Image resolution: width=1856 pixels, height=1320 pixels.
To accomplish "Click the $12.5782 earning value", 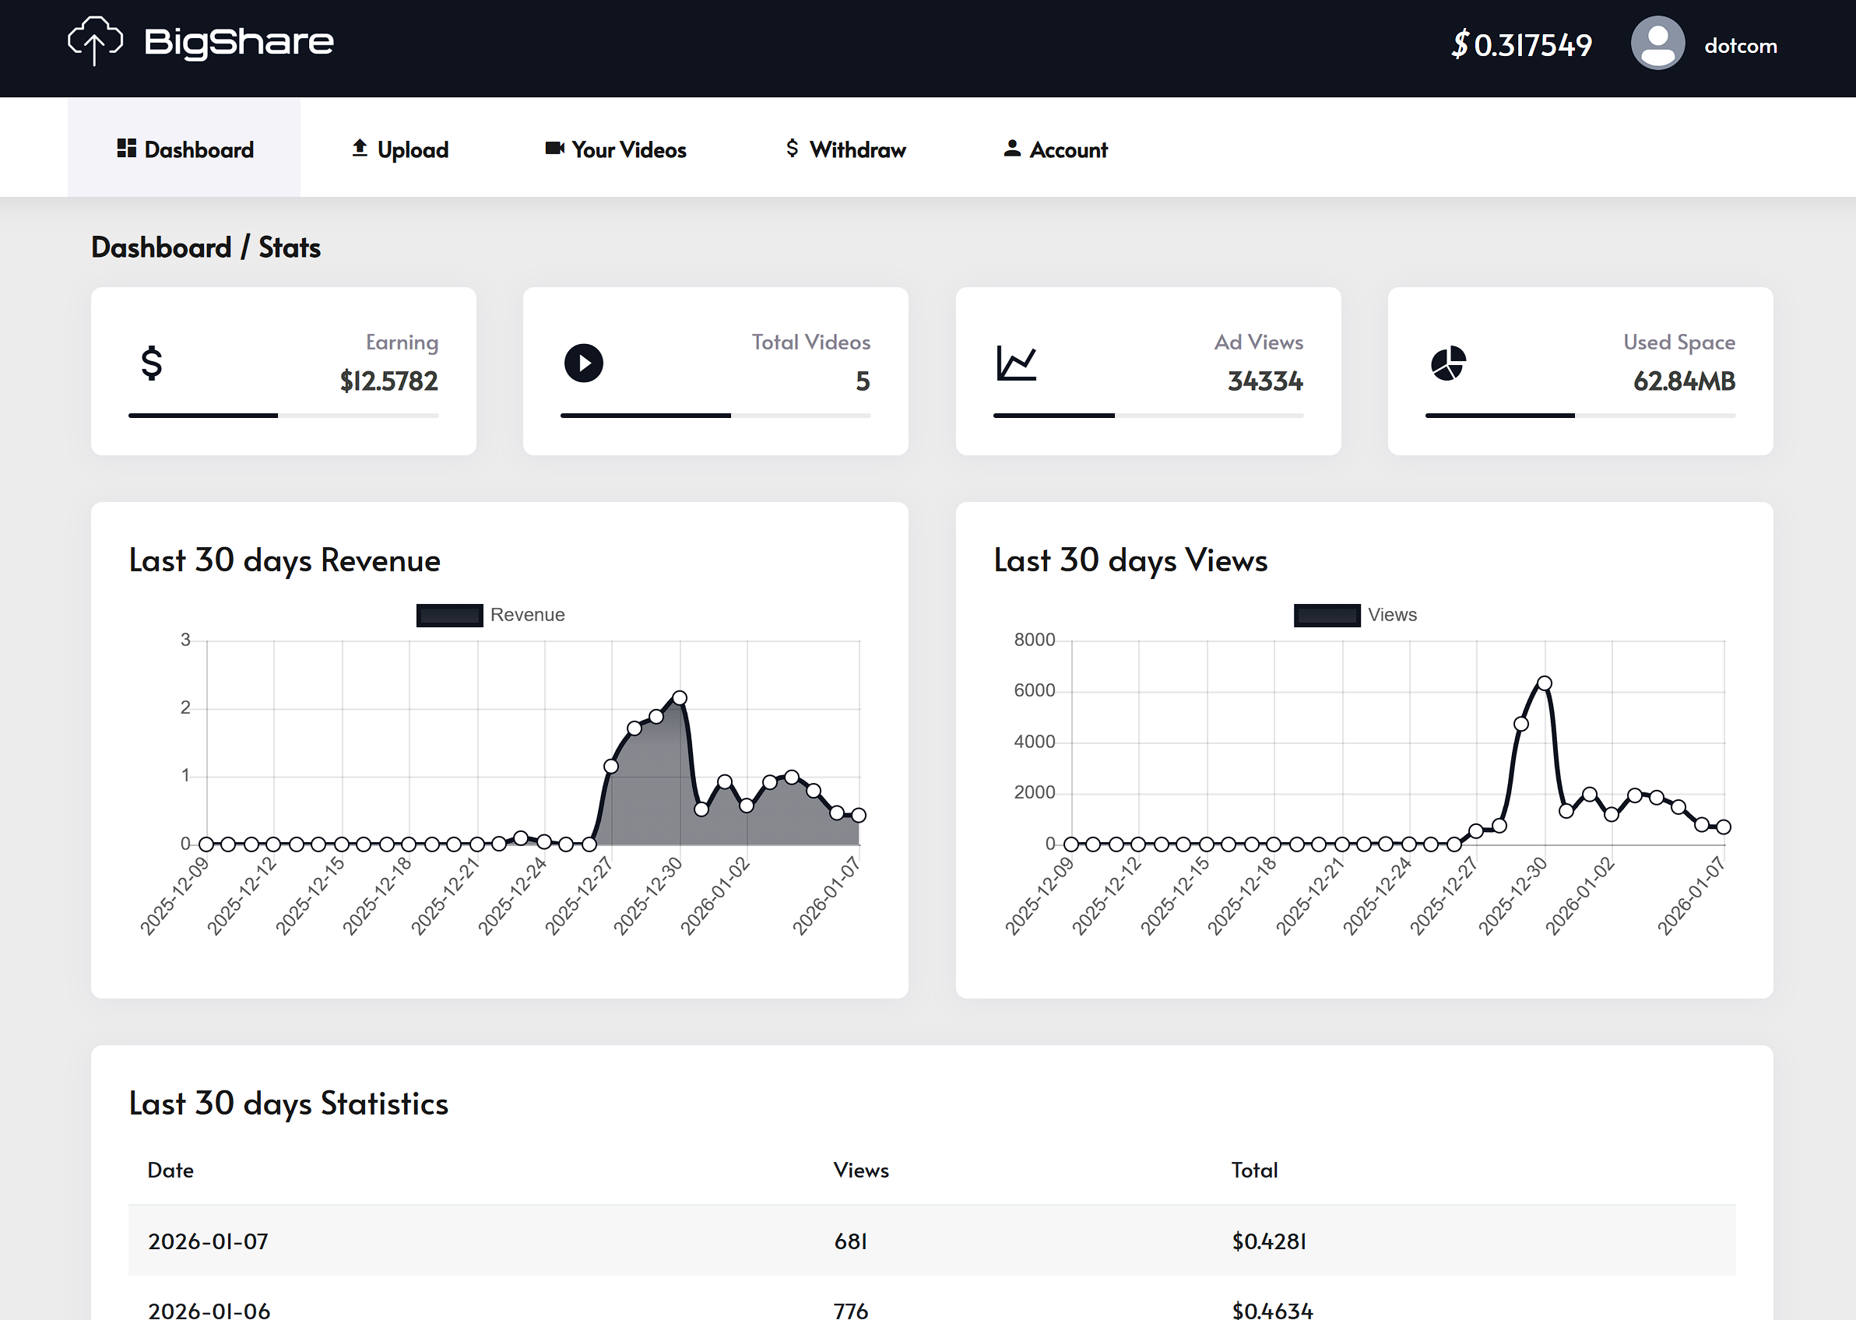I will click(x=389, y=381).
